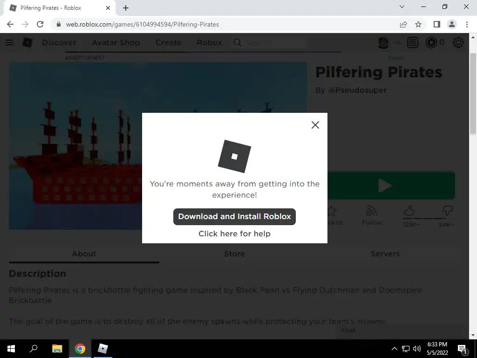Open the action center notifications
This screenshot has height=358, width=477.
point(463,349)
